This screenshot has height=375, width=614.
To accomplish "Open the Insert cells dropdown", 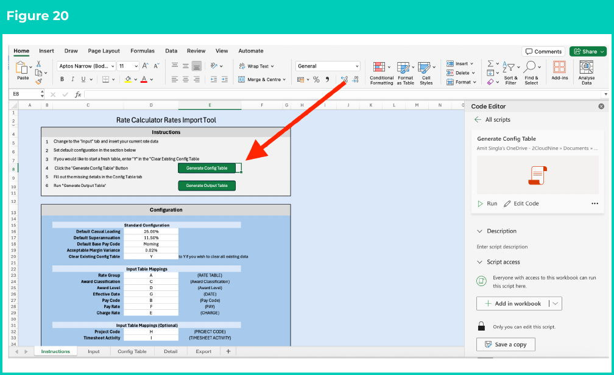I will pos(460,63).
